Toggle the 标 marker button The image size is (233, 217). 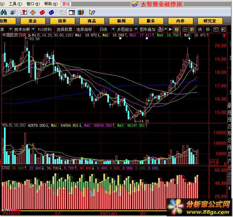[177, 29]
